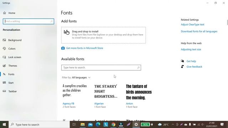
Task: Click the Colors palette icon in sidebar
Action: [4, 48]
